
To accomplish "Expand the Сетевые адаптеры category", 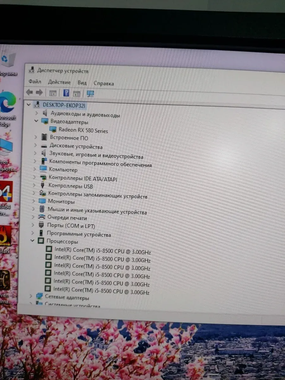I will click(x=31, y=296).
